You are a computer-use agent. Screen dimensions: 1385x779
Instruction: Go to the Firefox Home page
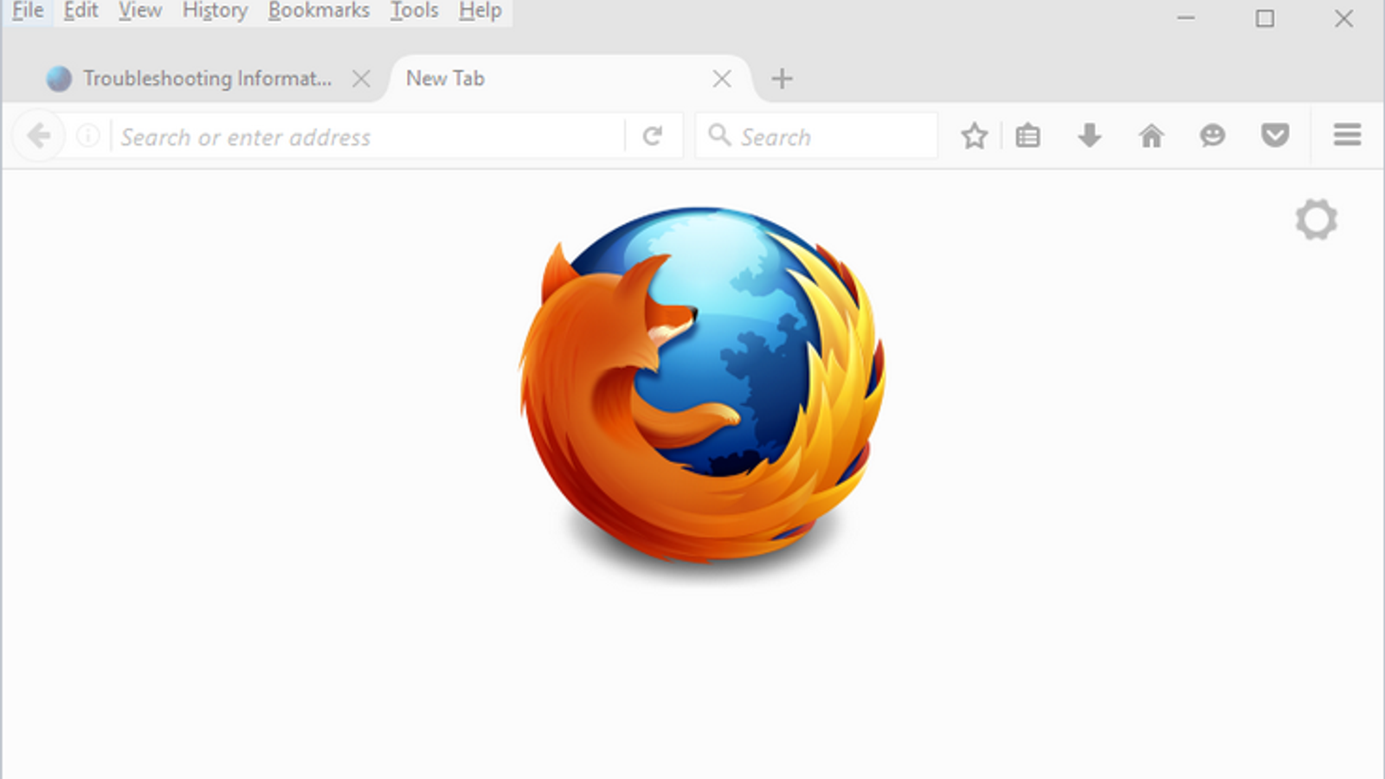click(1151, 136)
